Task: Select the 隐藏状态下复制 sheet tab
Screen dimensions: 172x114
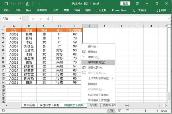Action: coord(74,105)
